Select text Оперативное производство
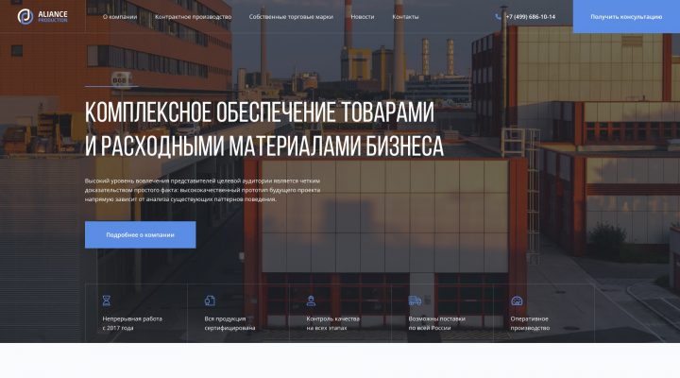 point(530,323)
